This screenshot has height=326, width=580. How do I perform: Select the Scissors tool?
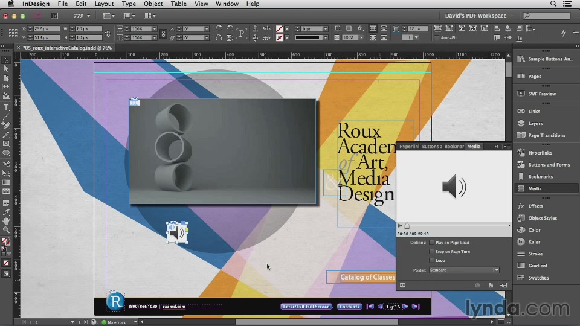tap(6, 164)
